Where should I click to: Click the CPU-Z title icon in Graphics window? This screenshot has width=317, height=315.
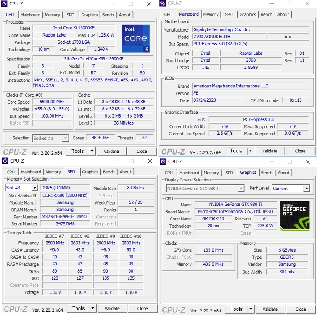click(x=163, y=162)
